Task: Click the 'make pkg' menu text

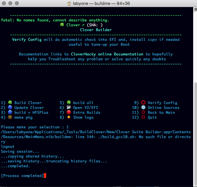Action: coord(23,118)
